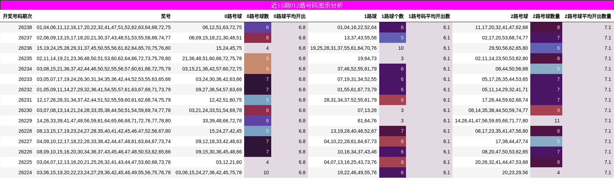This screenshot has width=614, height=178.
Task: Click 1路球 cell 19,64,73
Action: pyautogui.click(x=367, y=58)
